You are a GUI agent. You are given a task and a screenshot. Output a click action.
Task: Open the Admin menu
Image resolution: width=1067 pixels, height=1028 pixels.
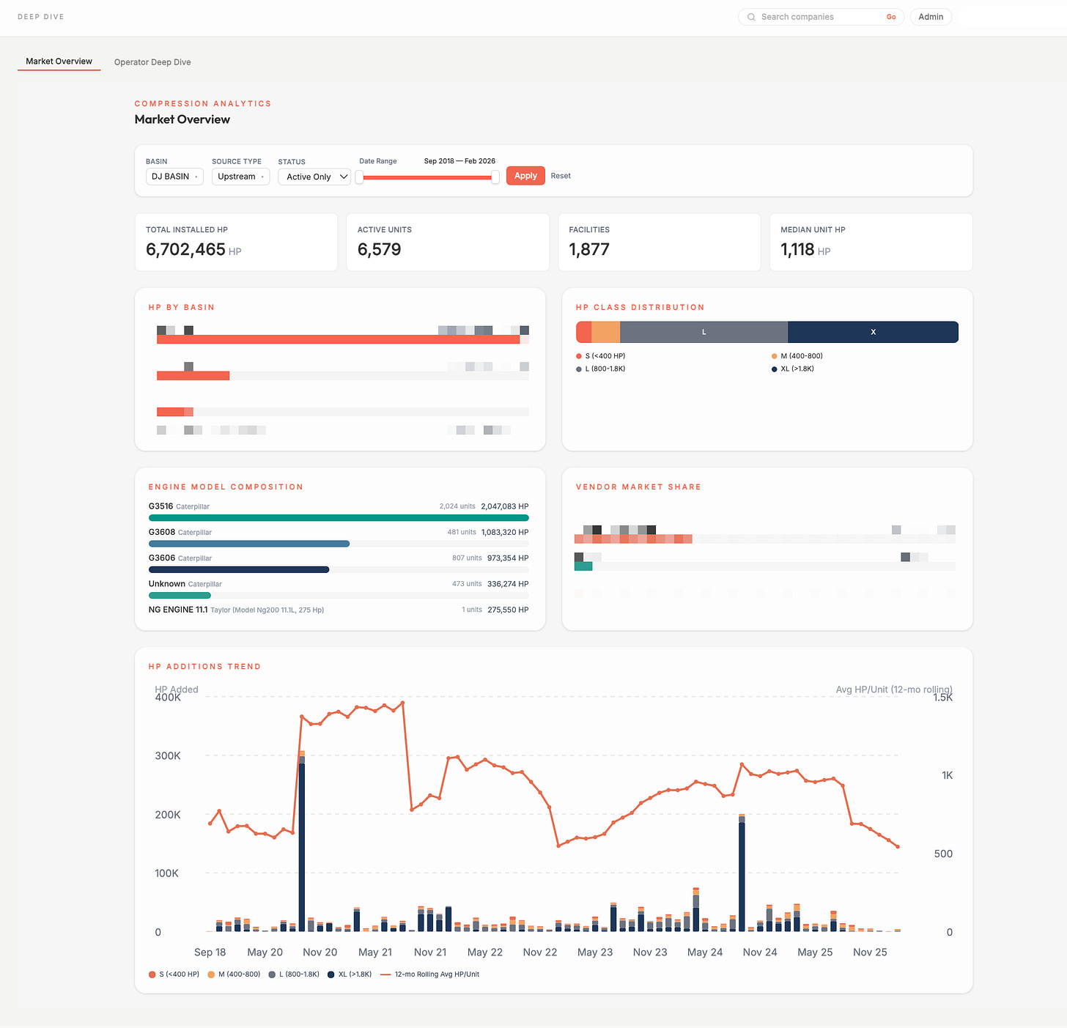point(931,17)
